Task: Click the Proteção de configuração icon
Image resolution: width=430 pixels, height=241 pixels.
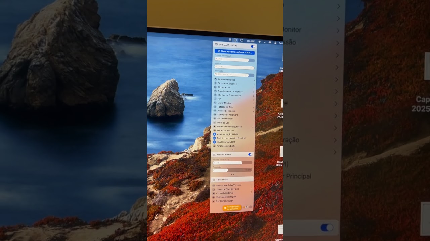Action: click(215, 127)
